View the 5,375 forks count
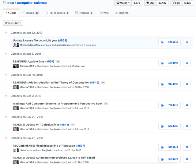This screenshot has width=196, height=164. [x=187, y=3]
